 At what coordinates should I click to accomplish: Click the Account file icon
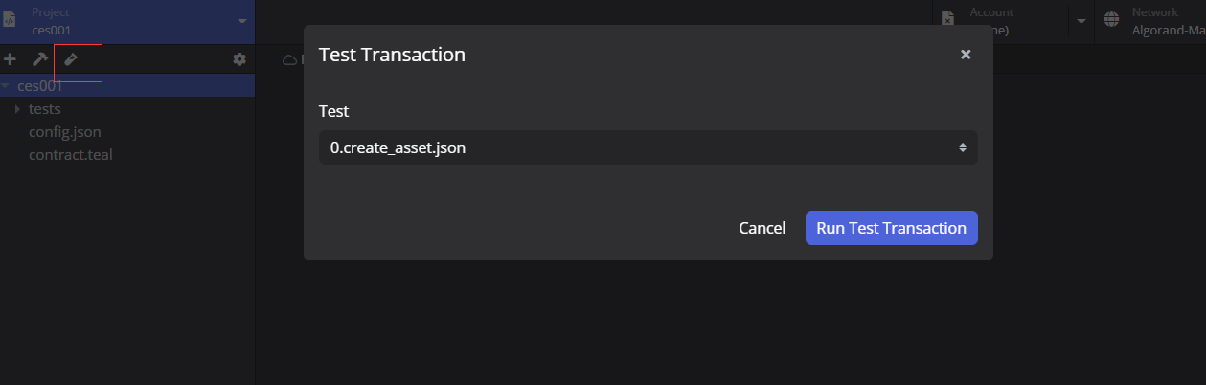click(947, 19)
